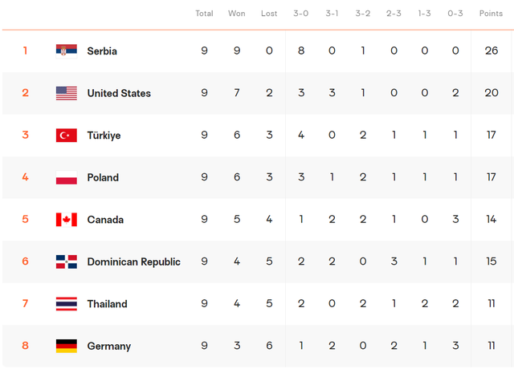Screen dimensions: 514x377
Task: Click the Germany flag icon
Action: 66,346
